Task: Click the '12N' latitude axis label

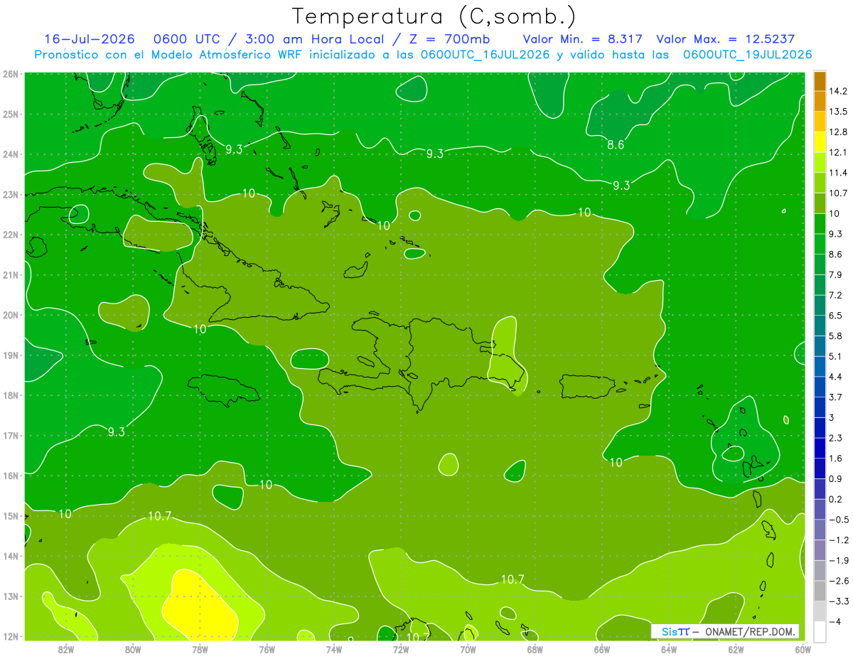Action: (x=11, y=636)
